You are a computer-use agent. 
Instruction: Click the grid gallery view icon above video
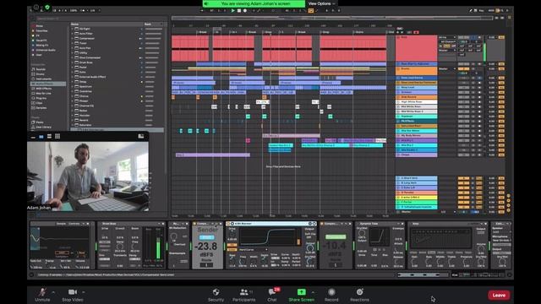pos(57,137)
